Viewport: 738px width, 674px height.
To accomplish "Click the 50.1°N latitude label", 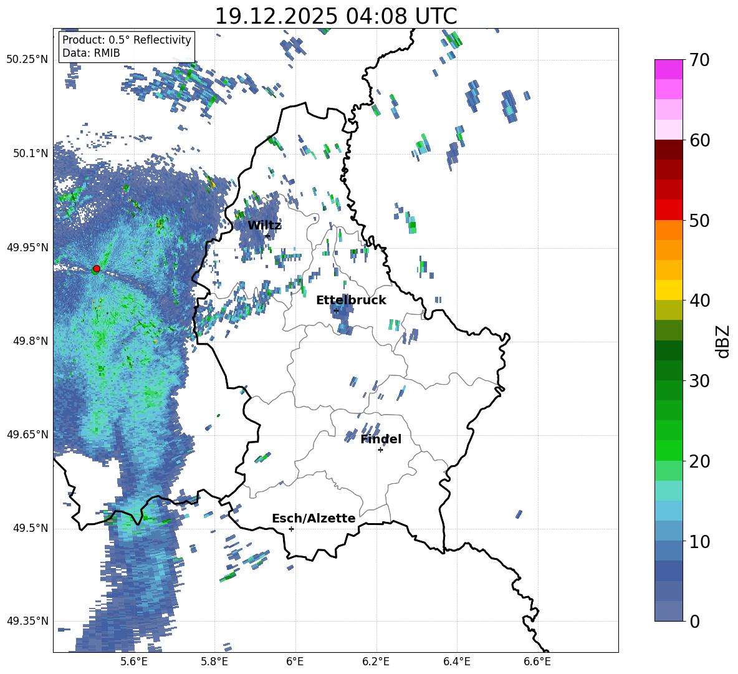I will pos(31,153).
